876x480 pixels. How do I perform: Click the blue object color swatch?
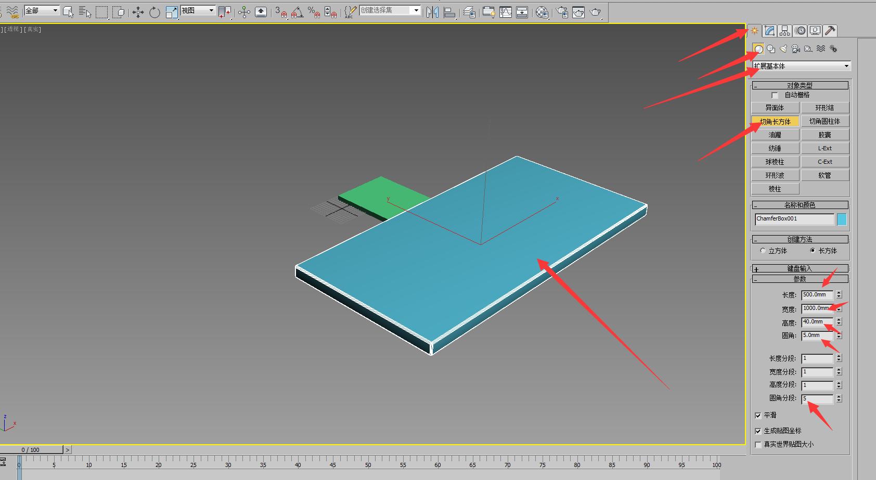[x=841, y=219]
